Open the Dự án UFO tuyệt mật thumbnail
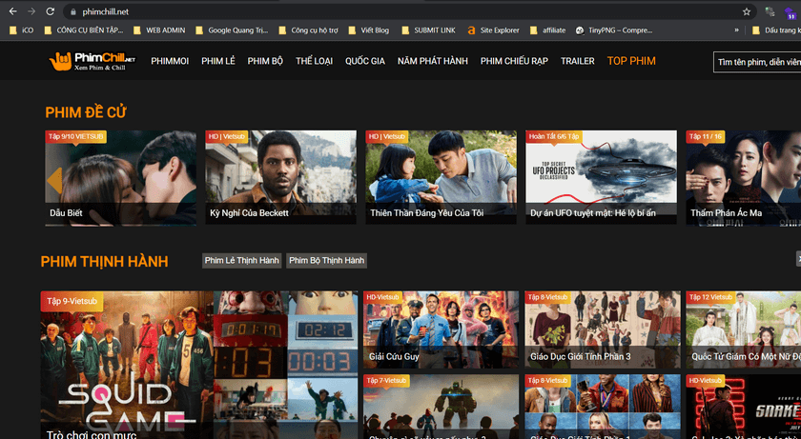This screenshot has width=801, height=439. click(x=602, y=177)
